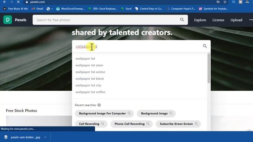Click Background Image recent search chip
This screenshot has height=142, width=253.
[x=156, y=113]
